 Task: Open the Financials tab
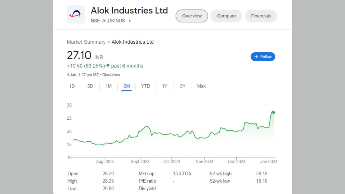pyautogui.click(x=261, y=16)
